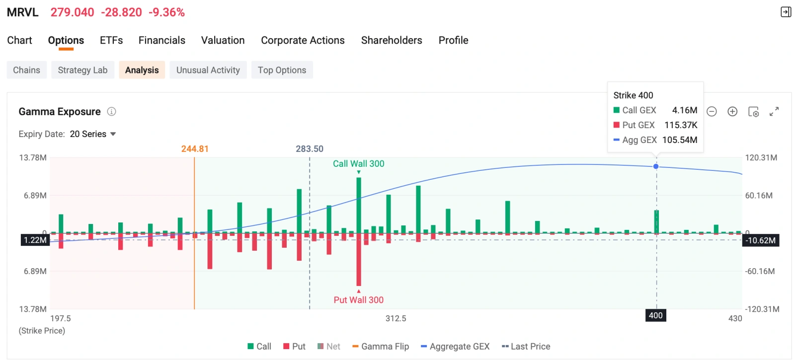Screen dimensions: 795x361
Task: Toggle the Gamma Flip legend item
Action: pyautogui.click(x=381, y=347)
